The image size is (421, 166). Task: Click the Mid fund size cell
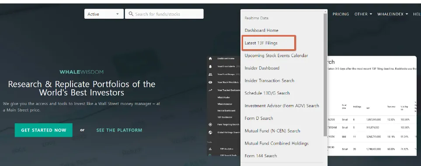pos(344,137)
